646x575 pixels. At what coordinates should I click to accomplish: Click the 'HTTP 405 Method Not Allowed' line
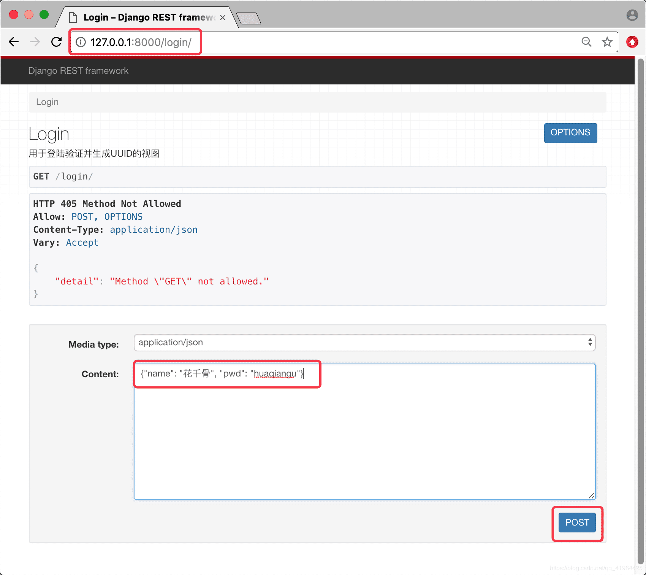pyautogui.click(x=107, y=204)
